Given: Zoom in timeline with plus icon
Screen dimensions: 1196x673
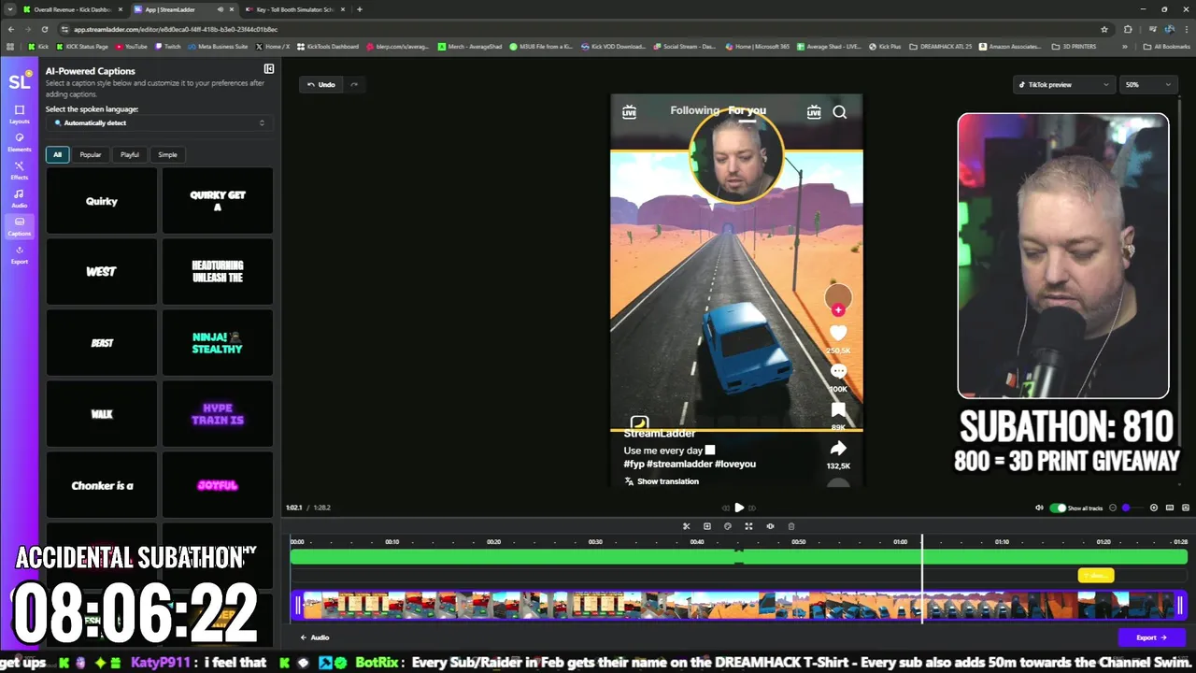Looking at the screenshot, I should point(1154,508).
